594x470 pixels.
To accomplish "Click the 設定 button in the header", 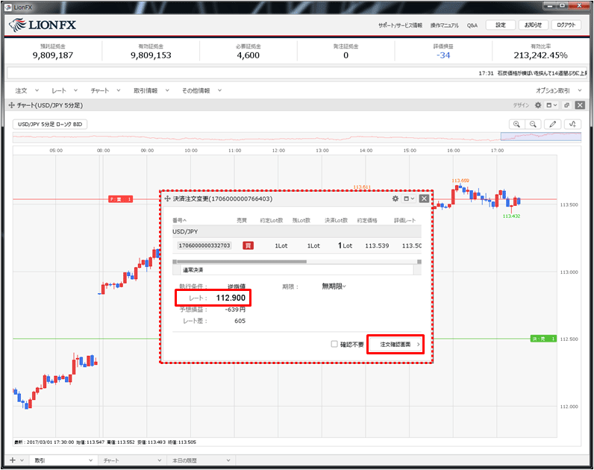I will click(x=501, y=25).
